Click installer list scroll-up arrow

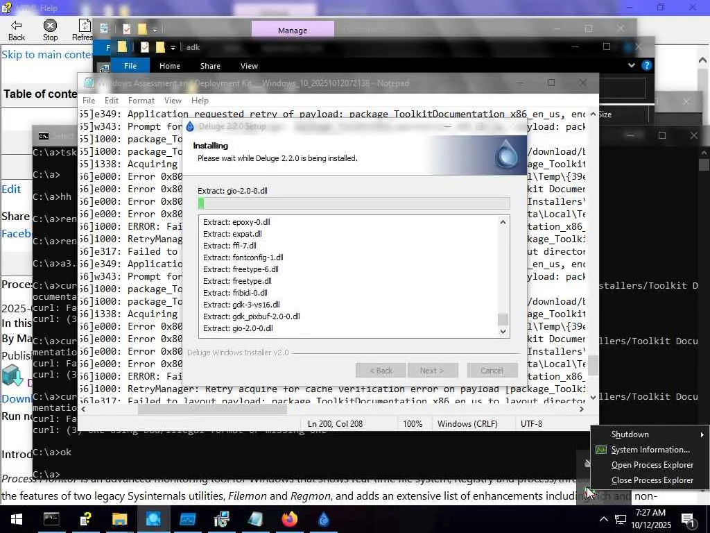coord(503,222)
